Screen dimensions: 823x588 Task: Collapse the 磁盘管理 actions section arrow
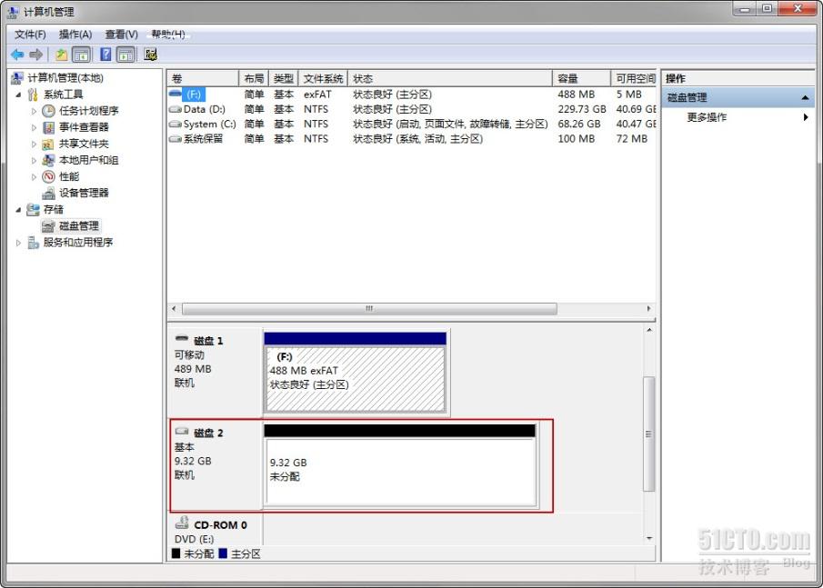click(x=805, y=97)
